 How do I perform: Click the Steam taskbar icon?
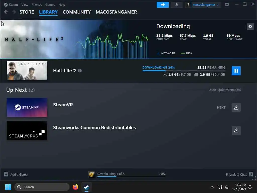coord(86,187)
